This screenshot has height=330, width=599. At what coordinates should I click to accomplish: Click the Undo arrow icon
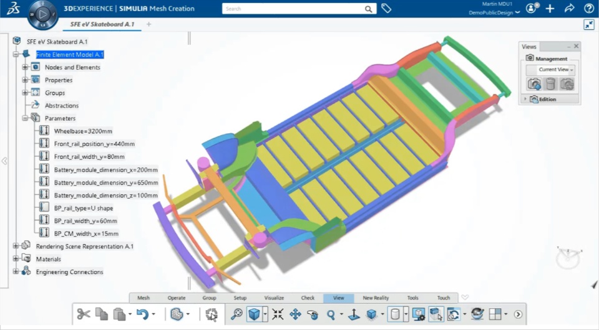tap(143, 314)
